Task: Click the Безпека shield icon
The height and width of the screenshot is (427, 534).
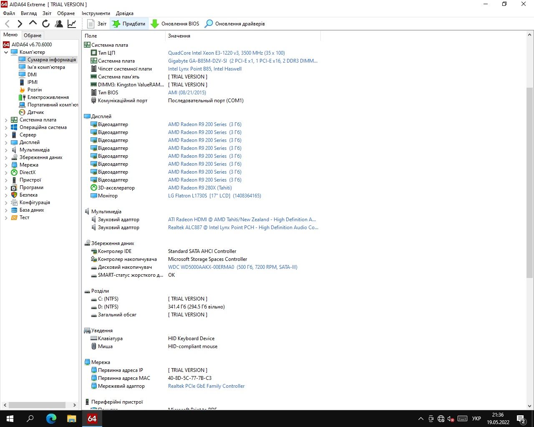Action: 14,195
